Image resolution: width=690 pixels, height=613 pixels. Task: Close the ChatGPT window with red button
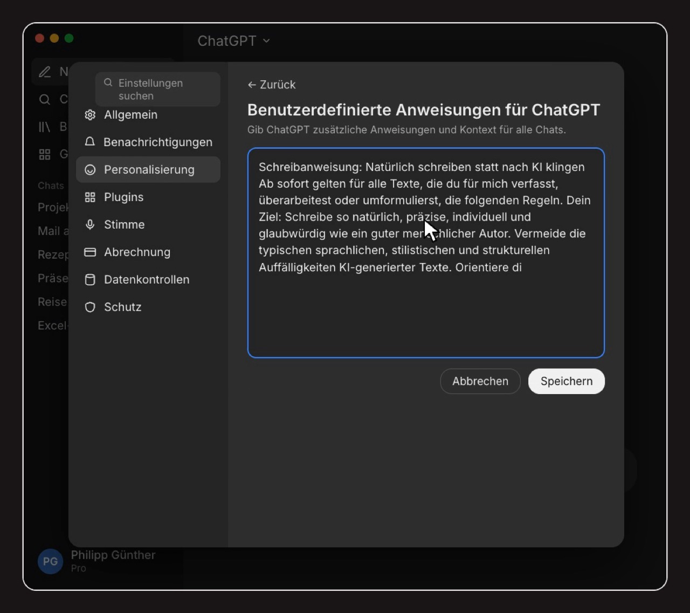click(x=39, y=38)
